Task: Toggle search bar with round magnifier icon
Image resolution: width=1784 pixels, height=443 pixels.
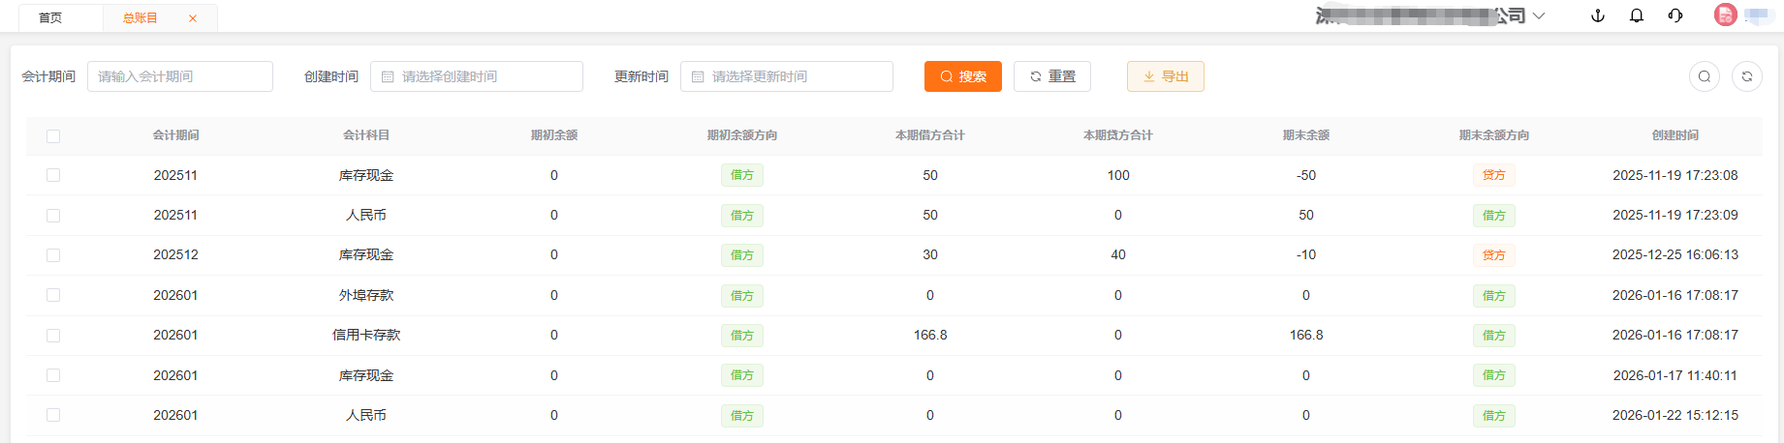Action: click(1705, 76)
